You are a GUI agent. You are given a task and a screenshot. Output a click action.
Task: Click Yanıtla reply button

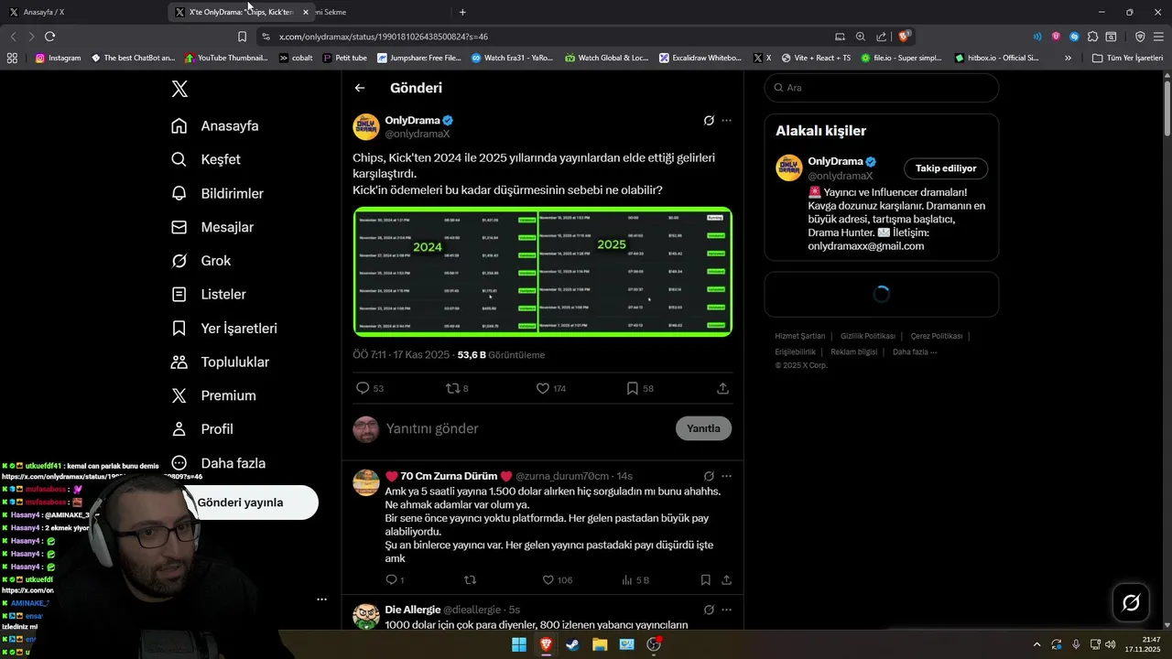pos(703,428)
